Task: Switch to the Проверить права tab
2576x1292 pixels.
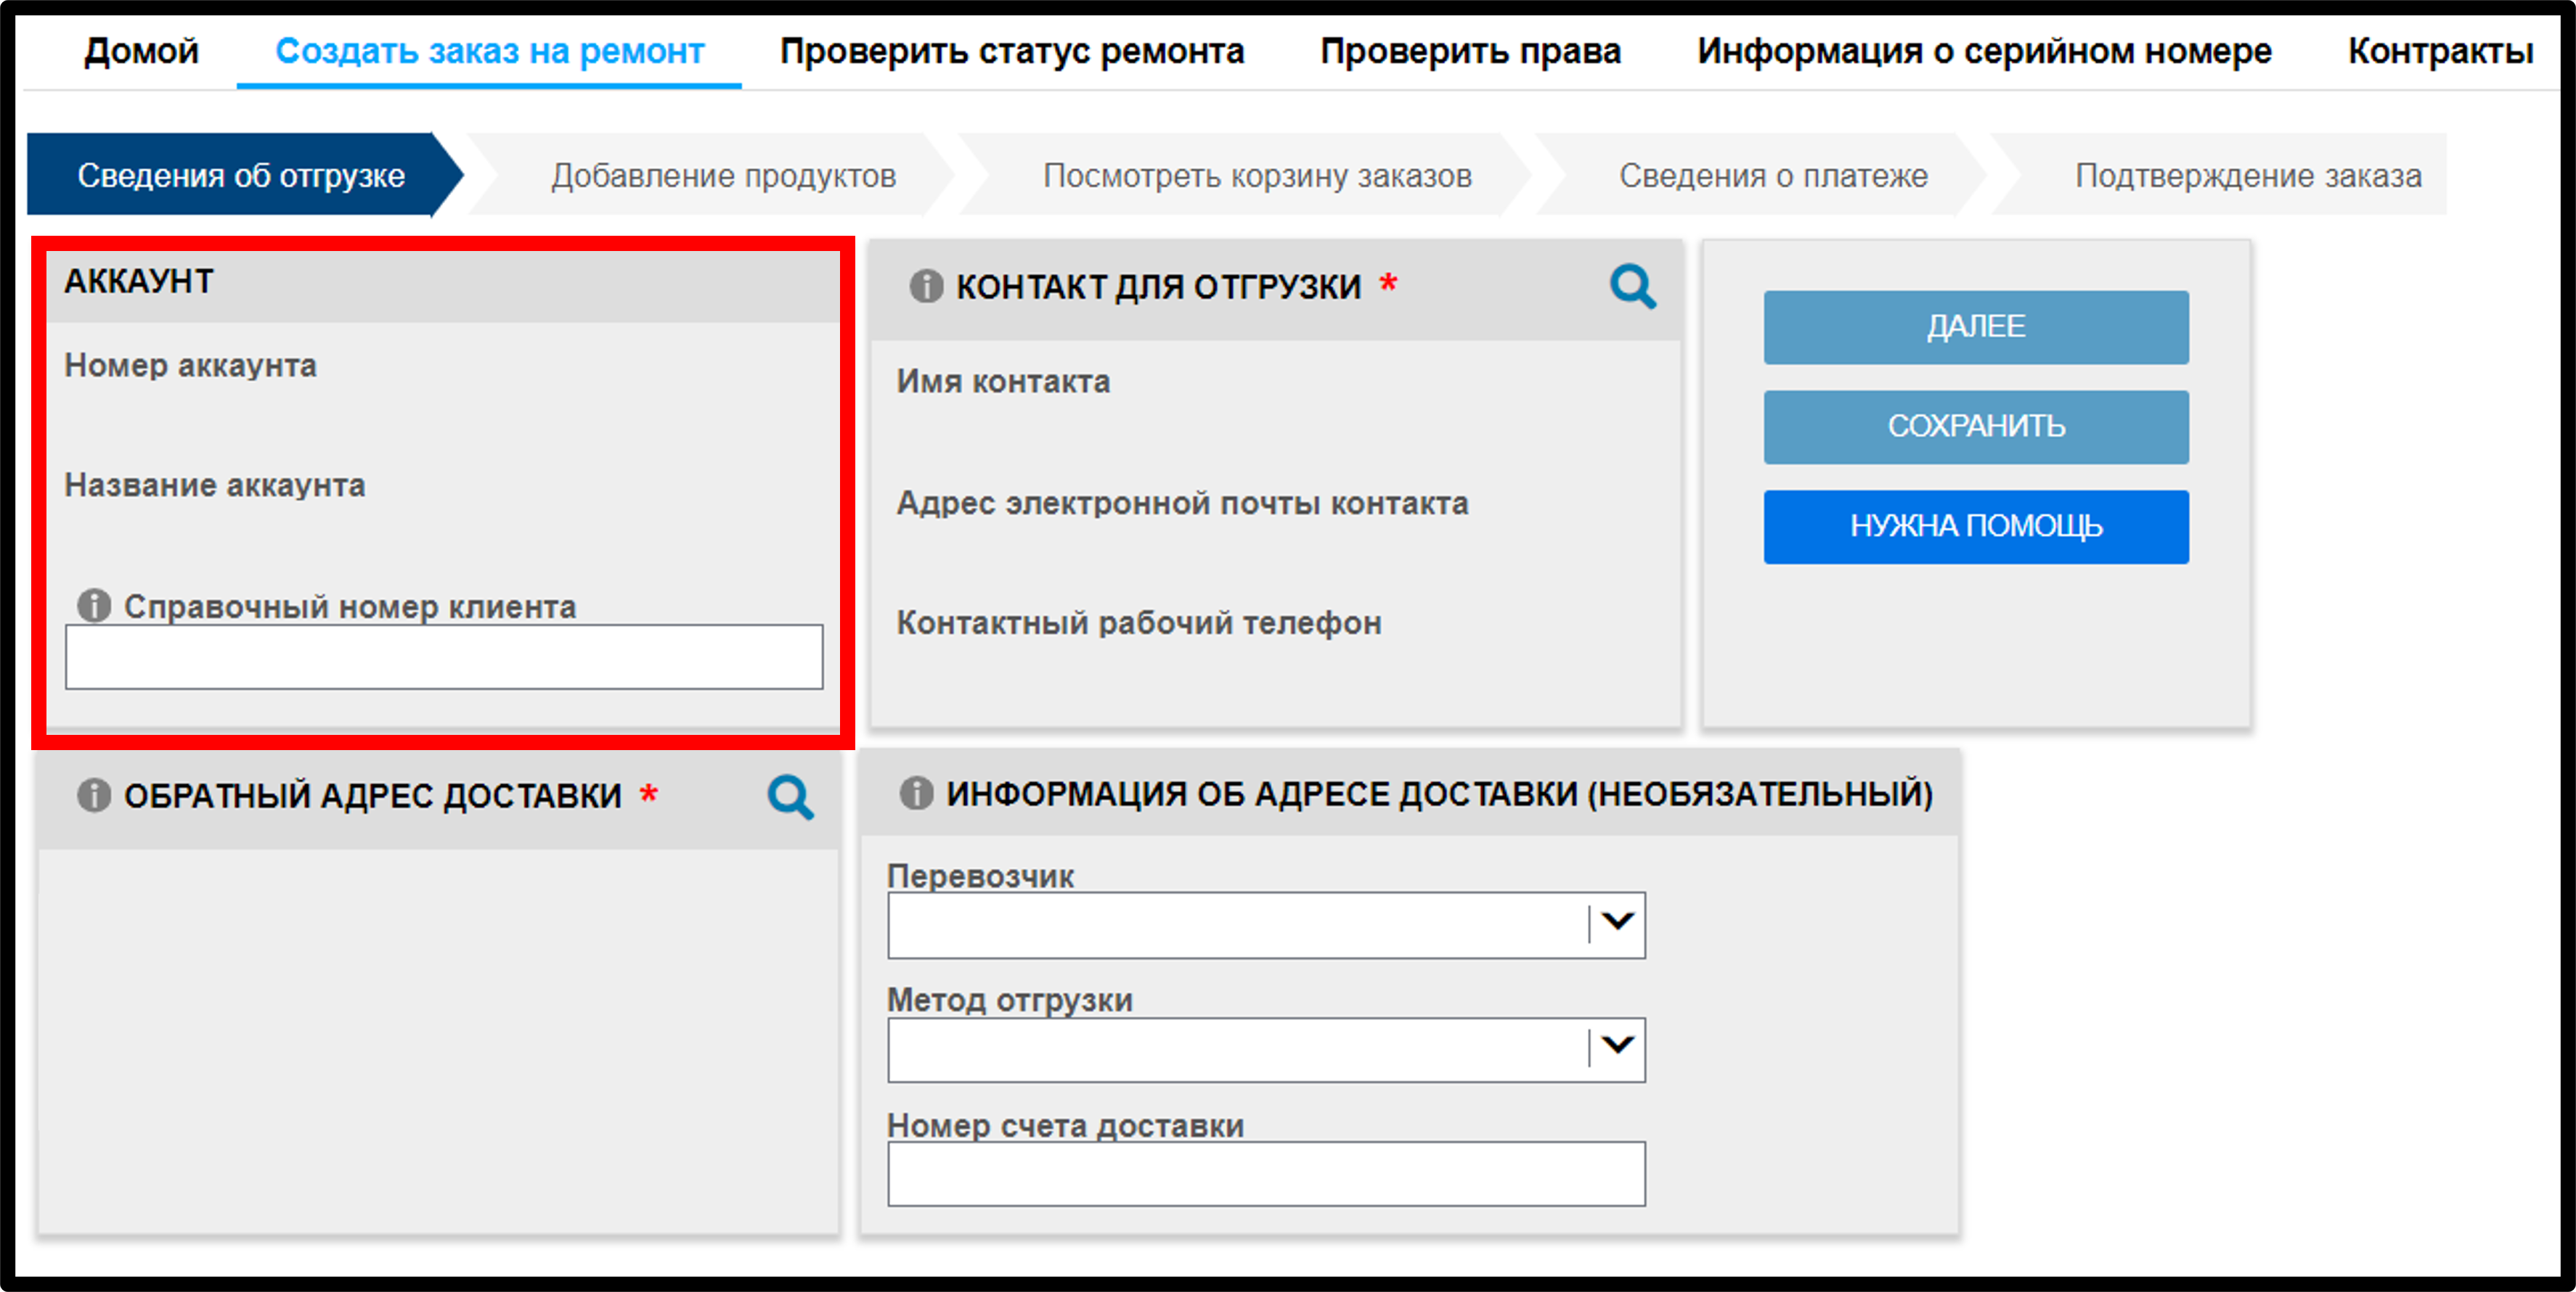Action: 1470,51
